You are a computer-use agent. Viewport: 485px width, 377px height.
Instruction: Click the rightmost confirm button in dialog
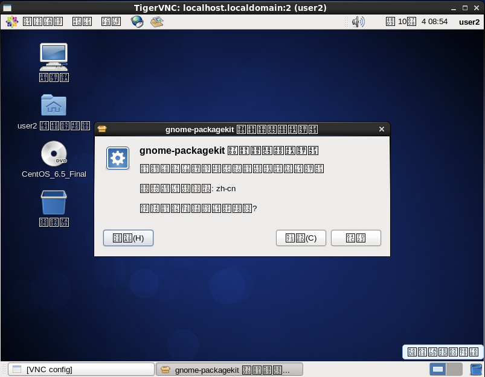coord(356,238)
